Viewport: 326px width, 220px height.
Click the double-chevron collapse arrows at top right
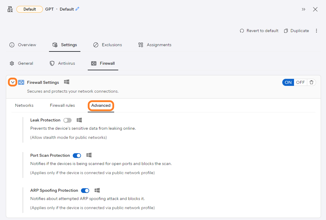(x=303, y=9)
